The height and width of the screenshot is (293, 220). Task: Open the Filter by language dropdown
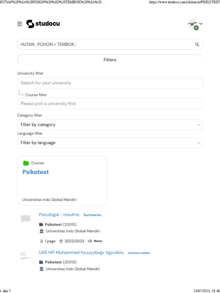pos(110,143)
